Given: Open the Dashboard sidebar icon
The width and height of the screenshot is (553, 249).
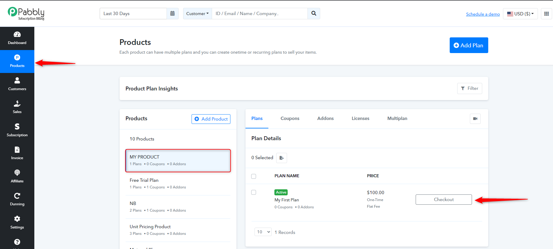Looking at the screenshot, I should 17,38.
